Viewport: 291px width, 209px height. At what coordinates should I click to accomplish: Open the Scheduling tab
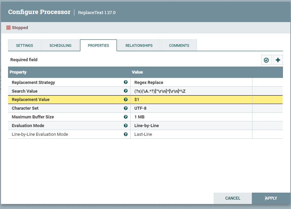coord(61,45)
